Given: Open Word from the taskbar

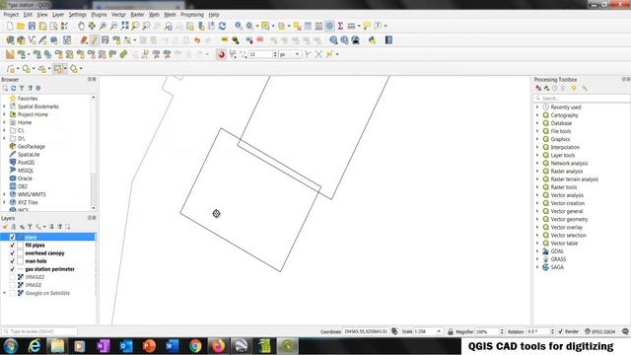Looking at the screenshot, I should click(x=173, y=346).
